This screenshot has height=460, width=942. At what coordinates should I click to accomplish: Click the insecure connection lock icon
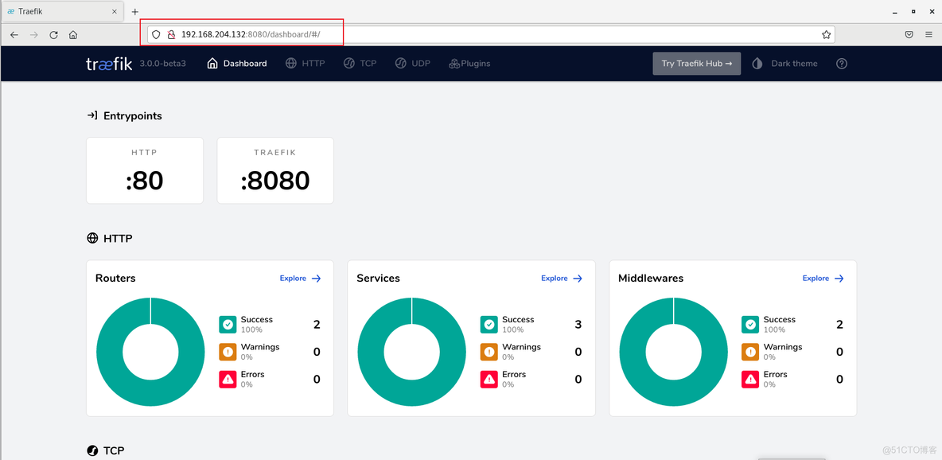171,35
